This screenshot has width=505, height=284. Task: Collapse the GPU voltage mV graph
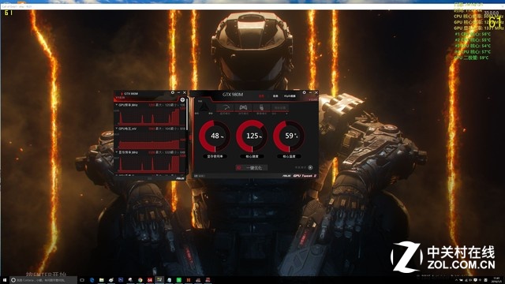click(x=117, y=129)
